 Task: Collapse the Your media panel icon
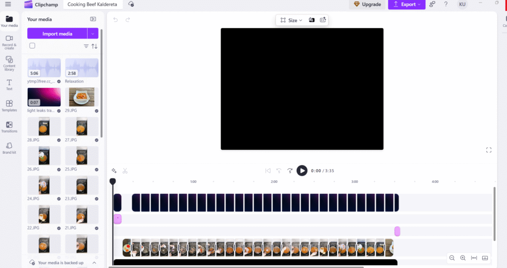coord(93,19)
